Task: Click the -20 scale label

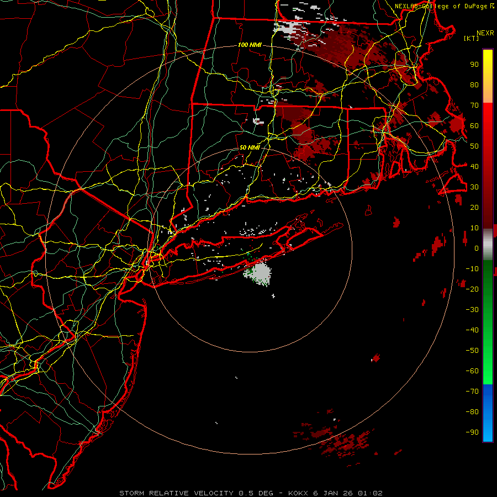Action: (472, 289)
